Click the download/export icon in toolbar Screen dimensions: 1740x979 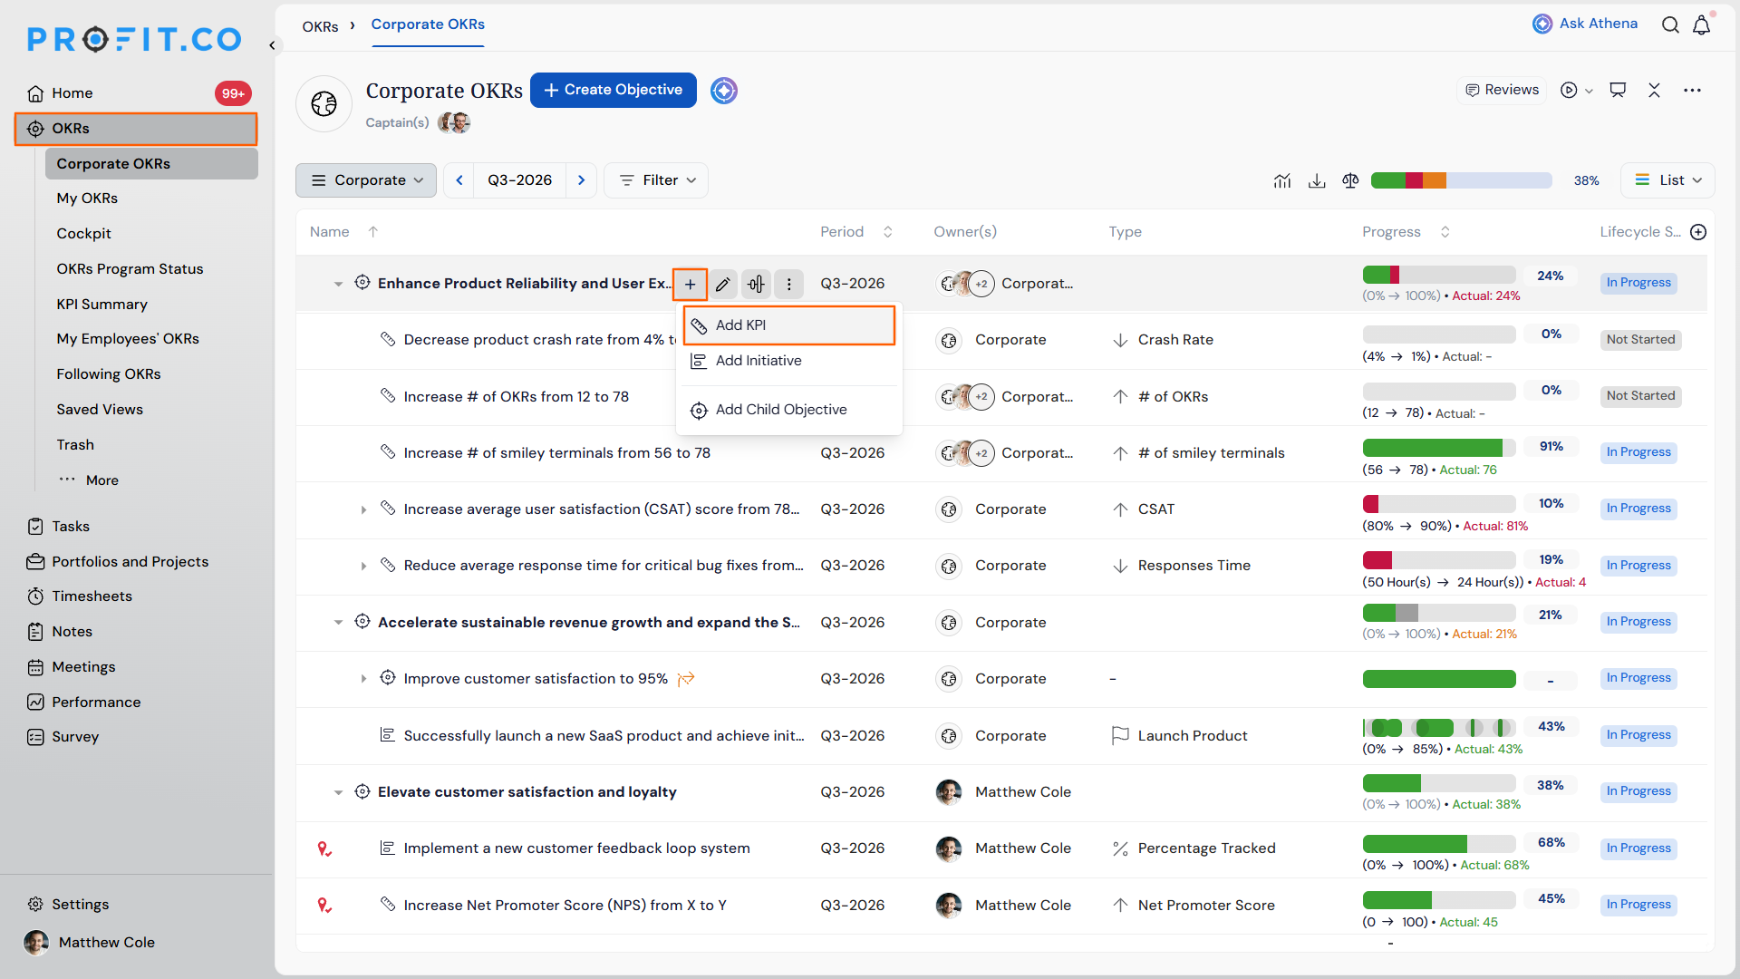(x=1317, y=180)
